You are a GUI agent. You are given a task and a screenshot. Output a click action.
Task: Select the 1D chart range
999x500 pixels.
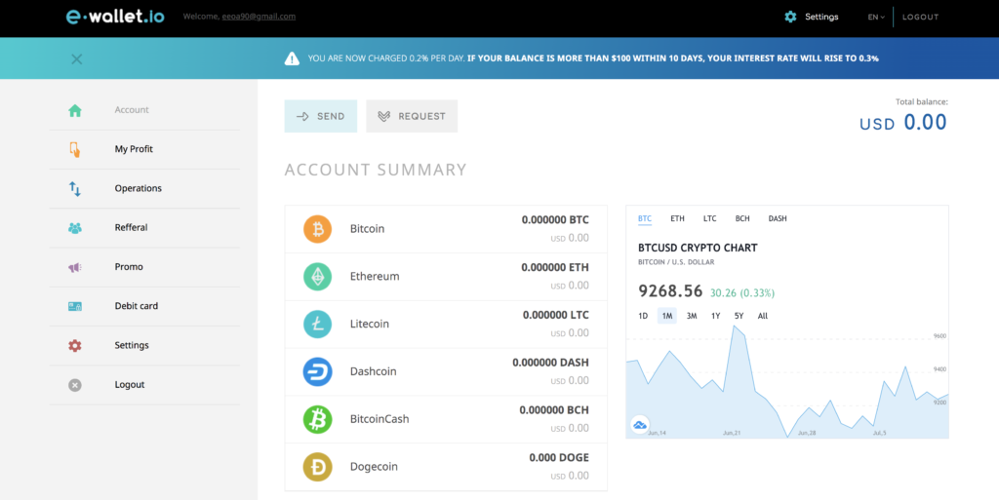(x=643, y=316)
